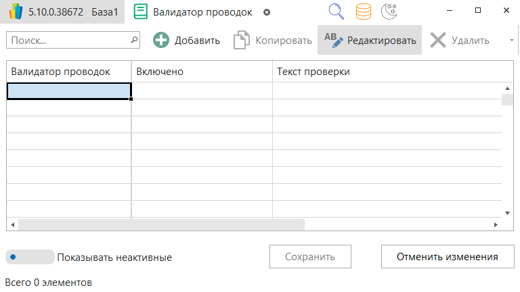Click the horizontal scrollbar of the table
This screenshot has width=520, height=292.
[x=161, y=224]
